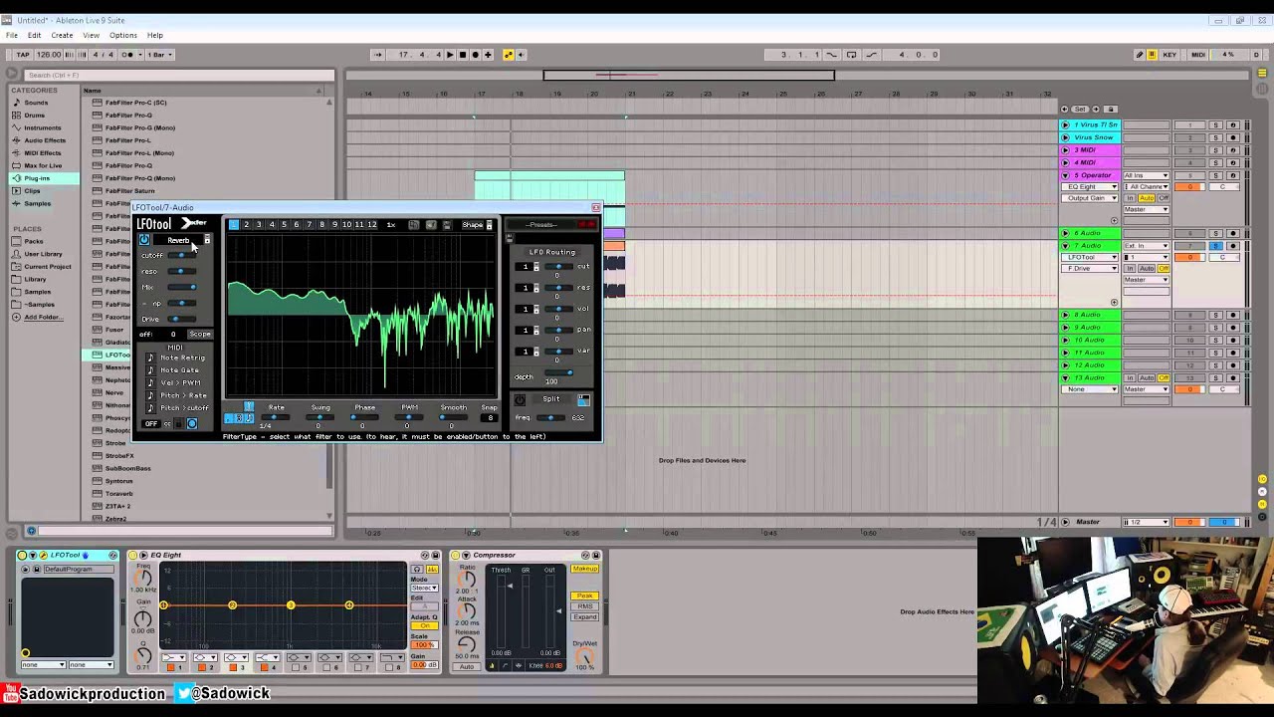The height and width of the screenshot is (717, 1274).
Task: Toggle the KEY map mode button
Action: pos(1169,55)
